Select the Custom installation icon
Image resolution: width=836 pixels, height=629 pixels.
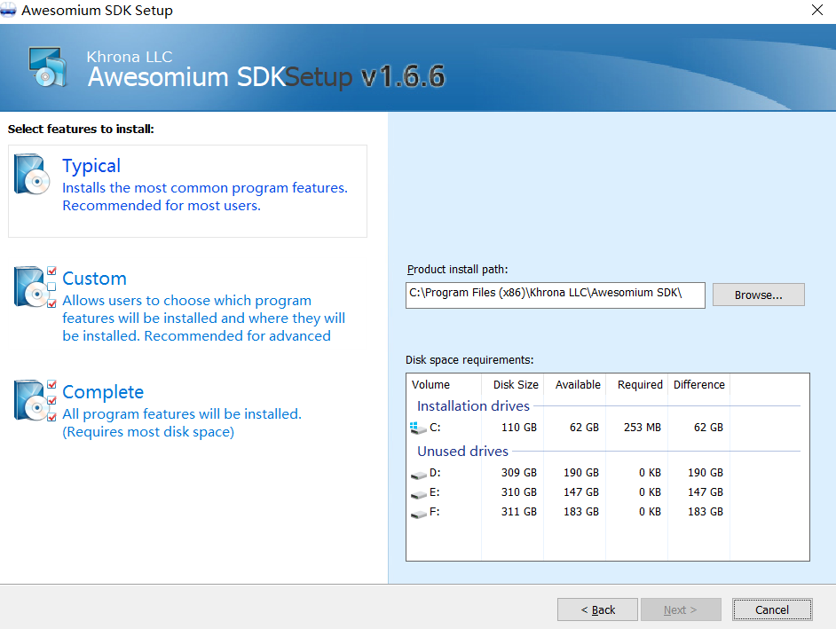click(35, 287)
